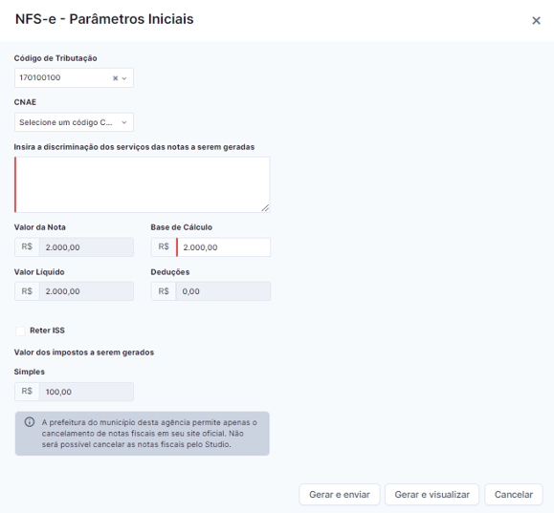
Task: Click the prefeitura cancellation notice box
Action: 143,434
